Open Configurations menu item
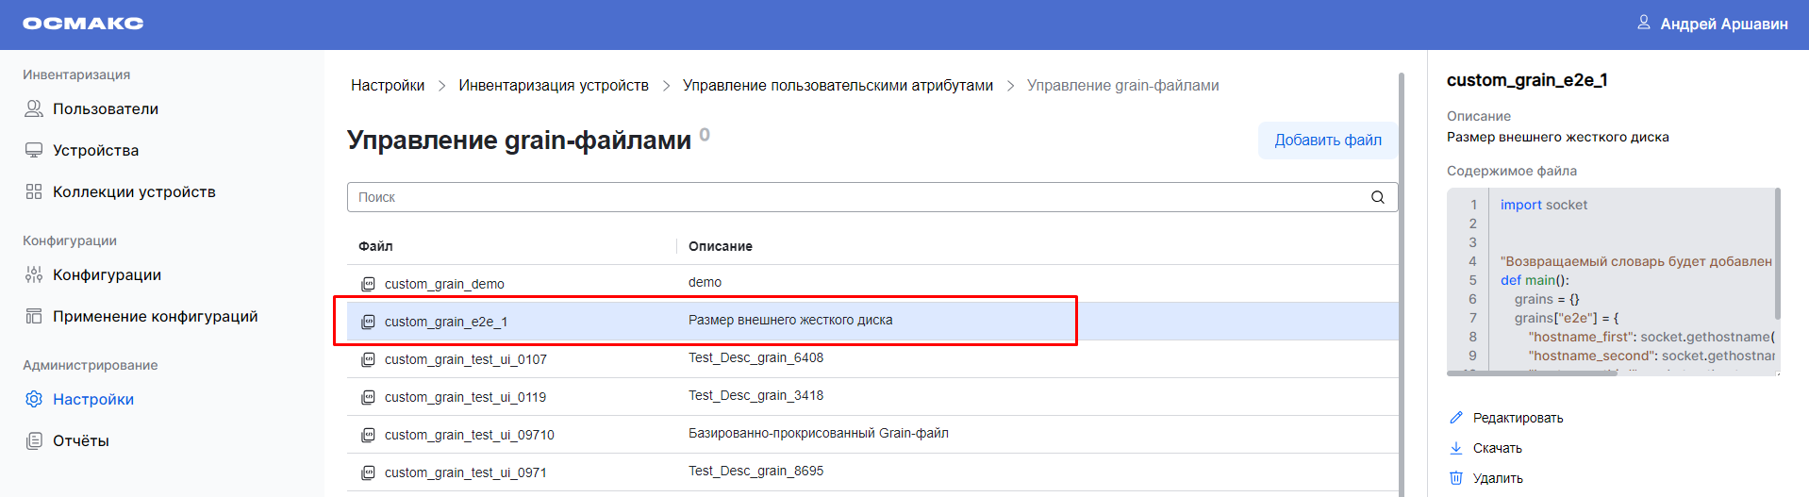The image size is (1809, 497). (x=107, y=275)
